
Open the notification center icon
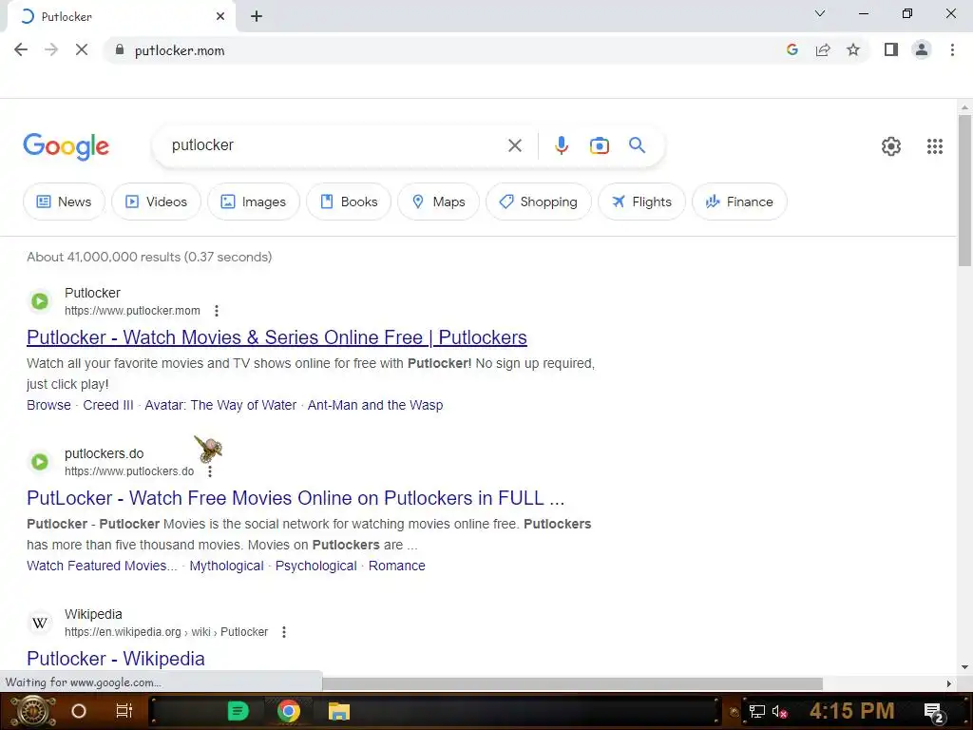click(x=933, y=713)
